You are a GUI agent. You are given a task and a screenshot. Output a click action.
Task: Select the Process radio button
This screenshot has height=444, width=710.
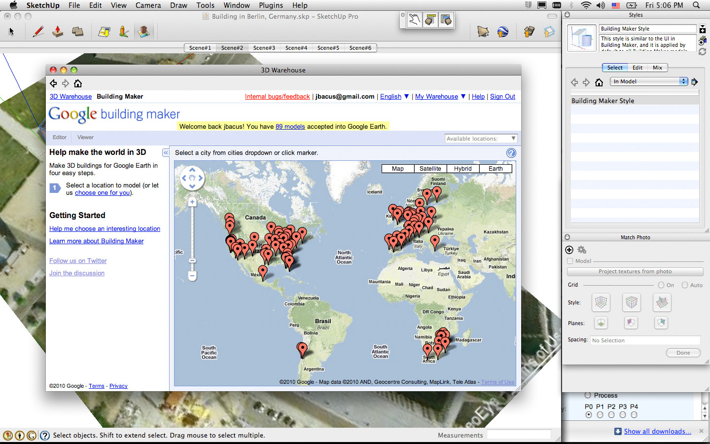click(588, 395)
